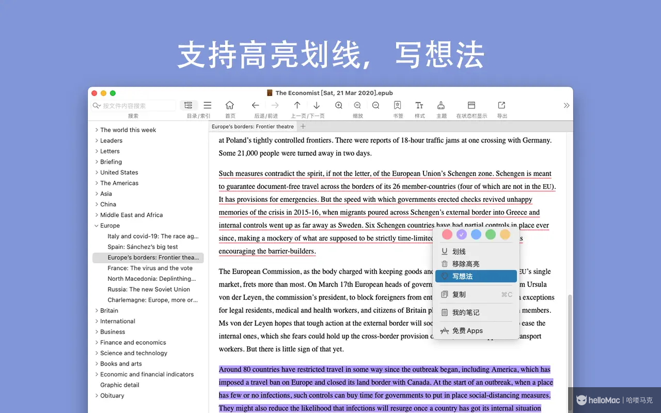
Task: Go to previous page up arrow
Action: pos(297,105)
